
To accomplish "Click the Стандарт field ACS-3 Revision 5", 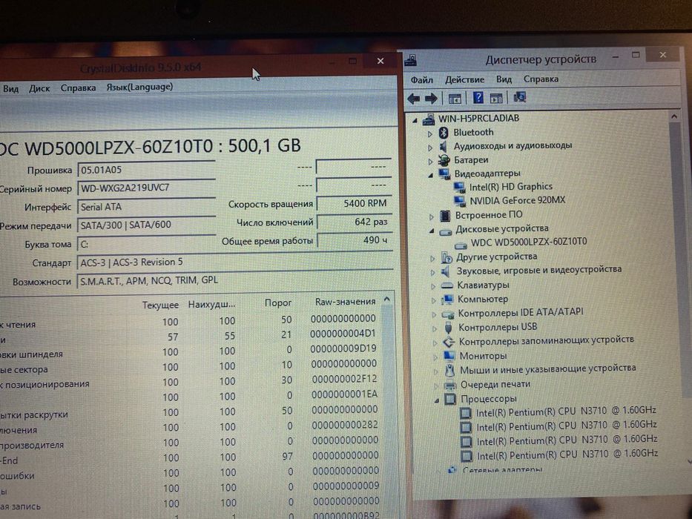I will coord(235,262).
